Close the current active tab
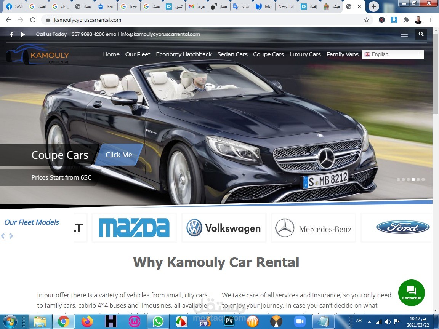This screenshot has width=439, height=329. click(x=359, y=6)
